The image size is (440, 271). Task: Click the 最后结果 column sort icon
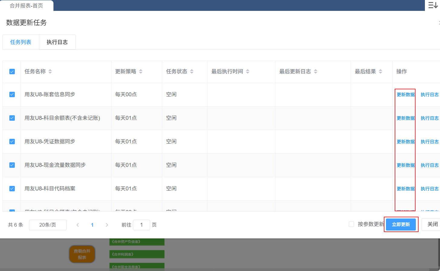click(x=381, y=72)
